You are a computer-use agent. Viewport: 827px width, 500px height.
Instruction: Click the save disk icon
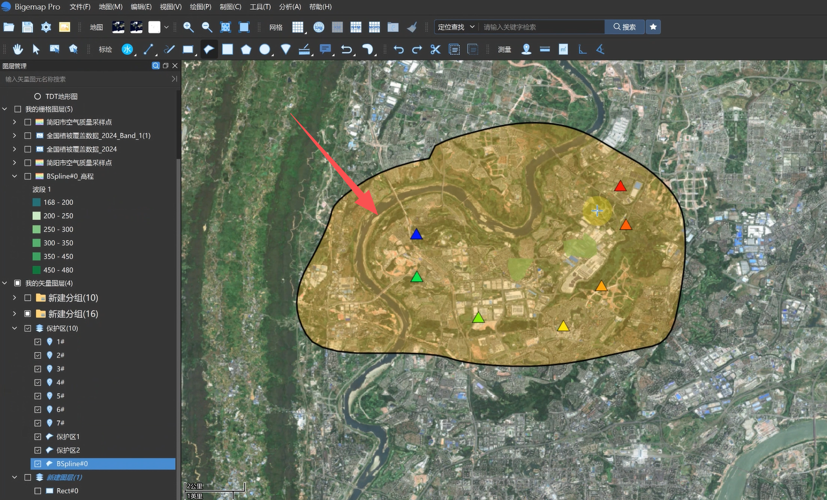(28, 27)
